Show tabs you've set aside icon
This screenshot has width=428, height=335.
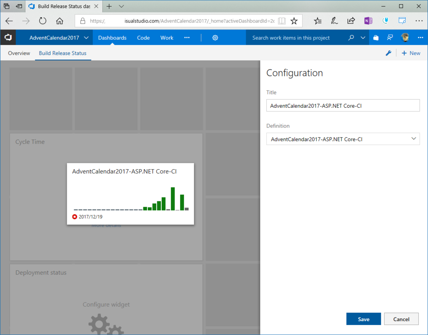(7, 6)
